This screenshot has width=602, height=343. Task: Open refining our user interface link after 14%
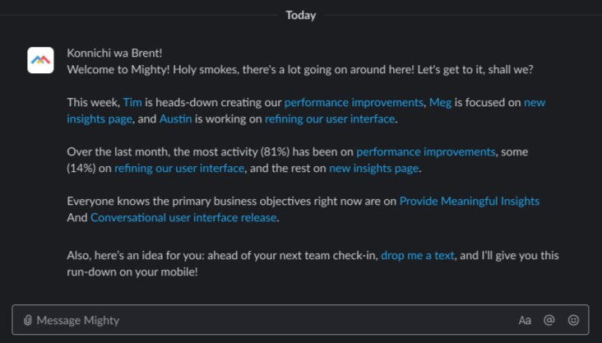point(179,169)
